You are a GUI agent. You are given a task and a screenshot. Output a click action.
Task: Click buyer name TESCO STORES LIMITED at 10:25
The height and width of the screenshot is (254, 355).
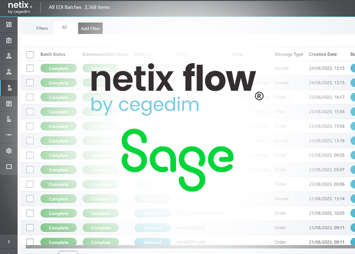[x=200, y=213]
